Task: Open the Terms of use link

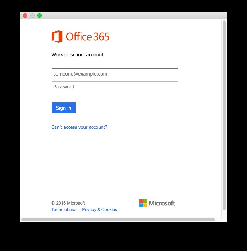Action: point(64,210)
